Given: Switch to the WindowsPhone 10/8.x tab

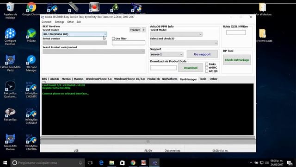Looking at the screenshot, I should pos(129,79).
